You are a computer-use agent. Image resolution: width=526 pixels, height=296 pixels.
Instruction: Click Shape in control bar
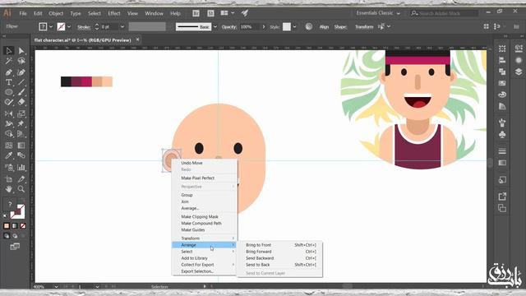pyautogui.click(x=340, y=26)
